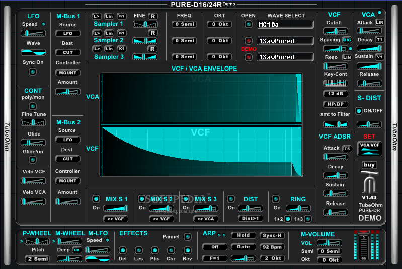Image resolution: width=402 pixels, height=269 pixels.
Task: Enable the Rev reverb effect LED
Action: (x=187, y=250)
